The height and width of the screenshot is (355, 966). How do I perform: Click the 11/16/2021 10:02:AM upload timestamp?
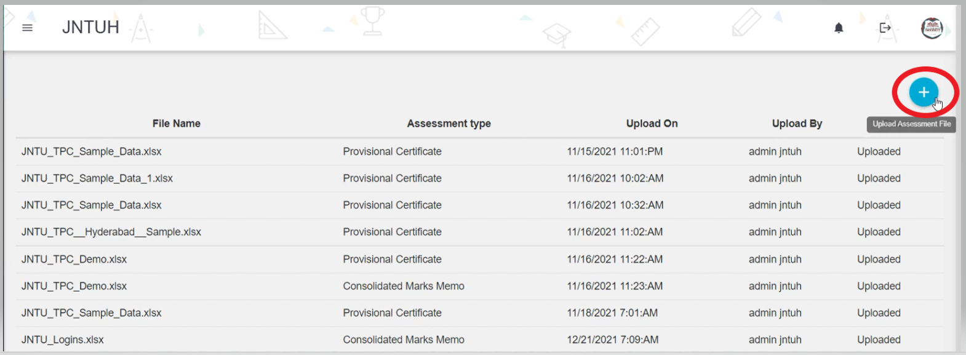point(615,178)
